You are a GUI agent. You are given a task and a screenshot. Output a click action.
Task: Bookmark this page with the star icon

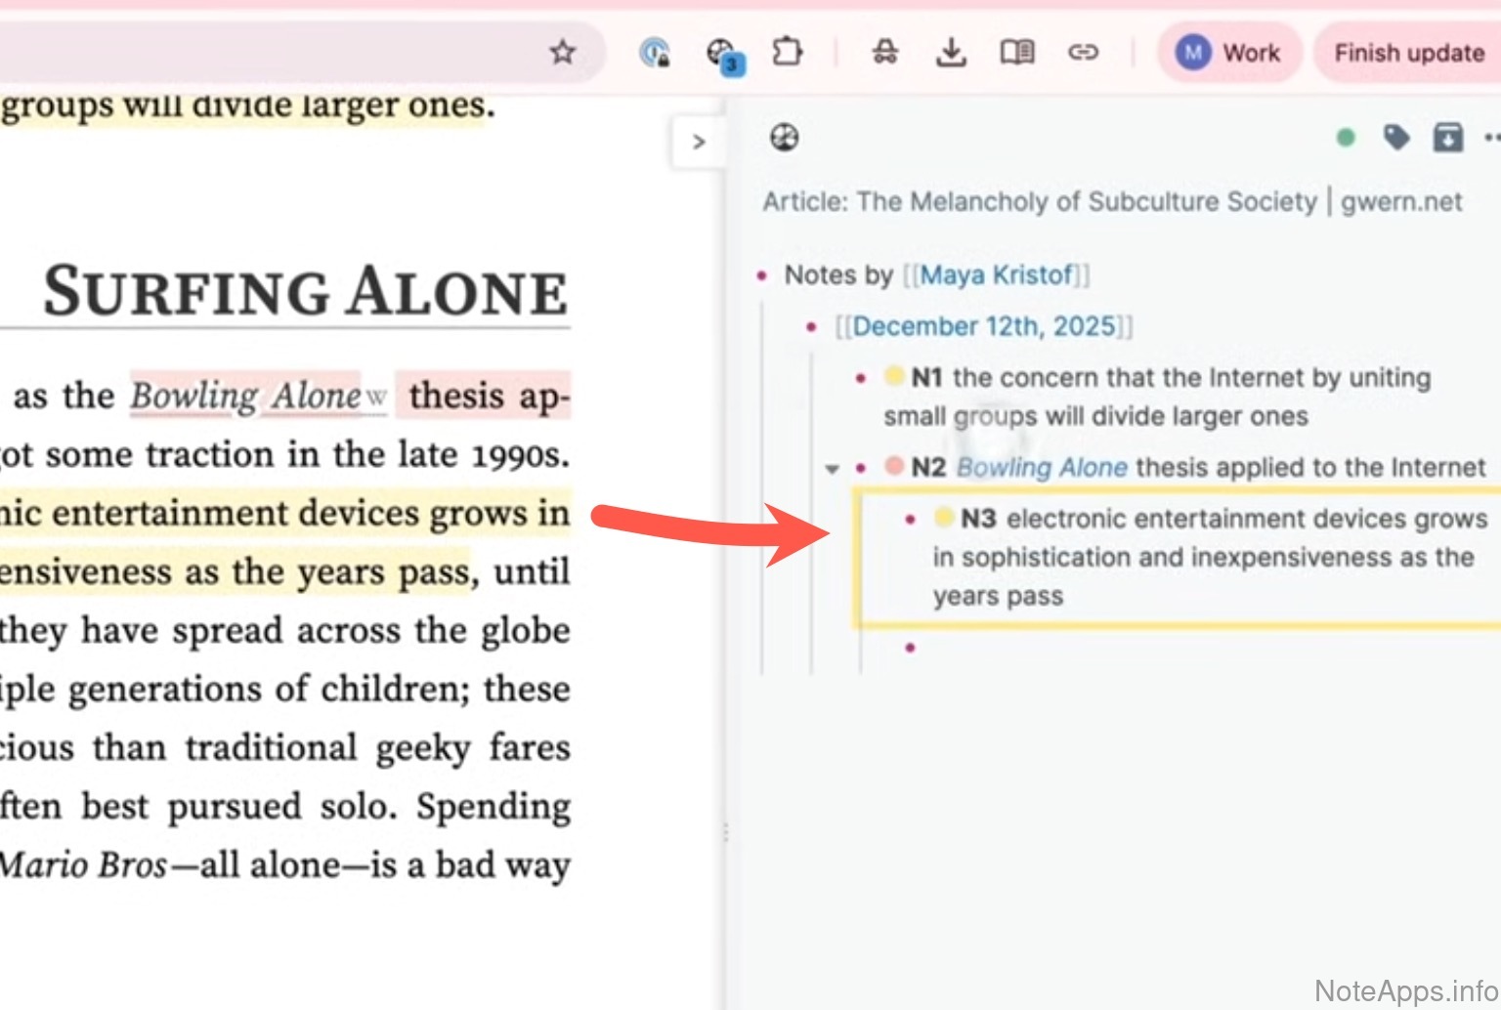pos(562,52)
